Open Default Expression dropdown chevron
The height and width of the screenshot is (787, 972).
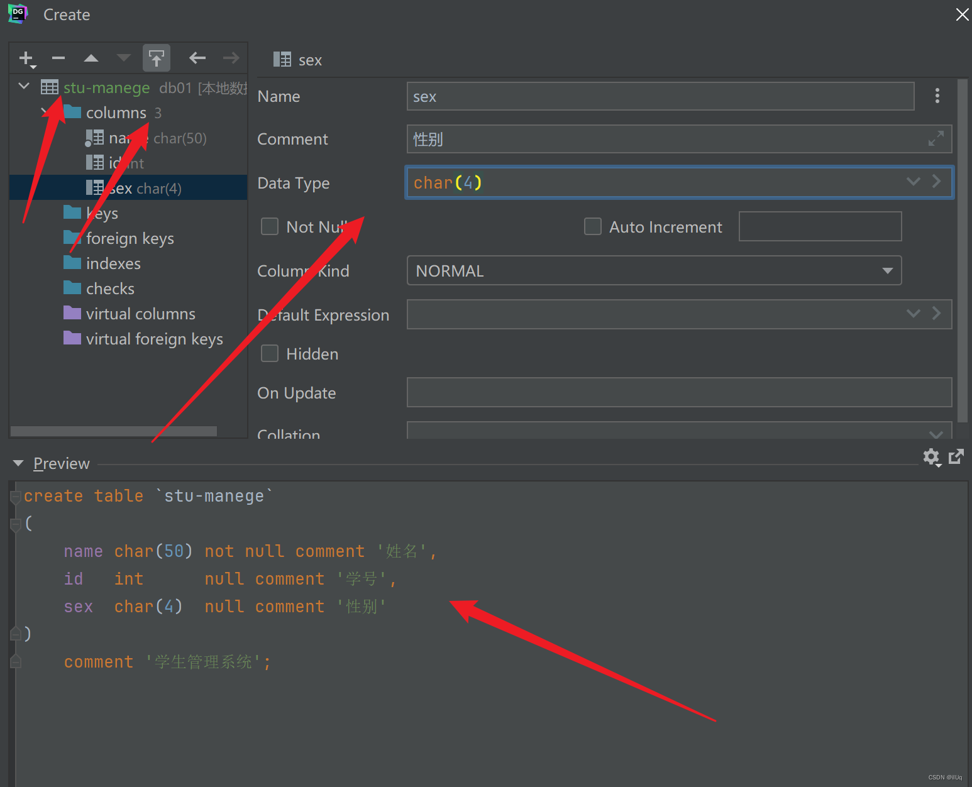point(914,313)
